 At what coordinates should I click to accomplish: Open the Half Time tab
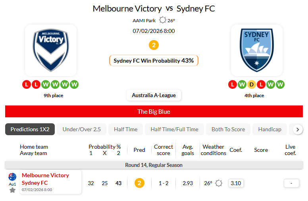125,129
